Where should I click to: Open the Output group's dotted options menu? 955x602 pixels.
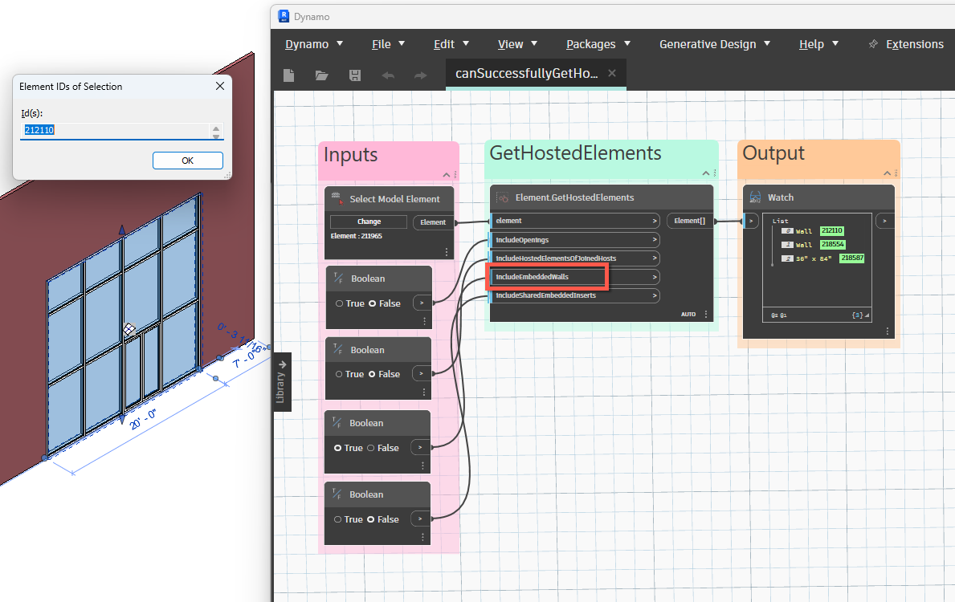[896, 173]
